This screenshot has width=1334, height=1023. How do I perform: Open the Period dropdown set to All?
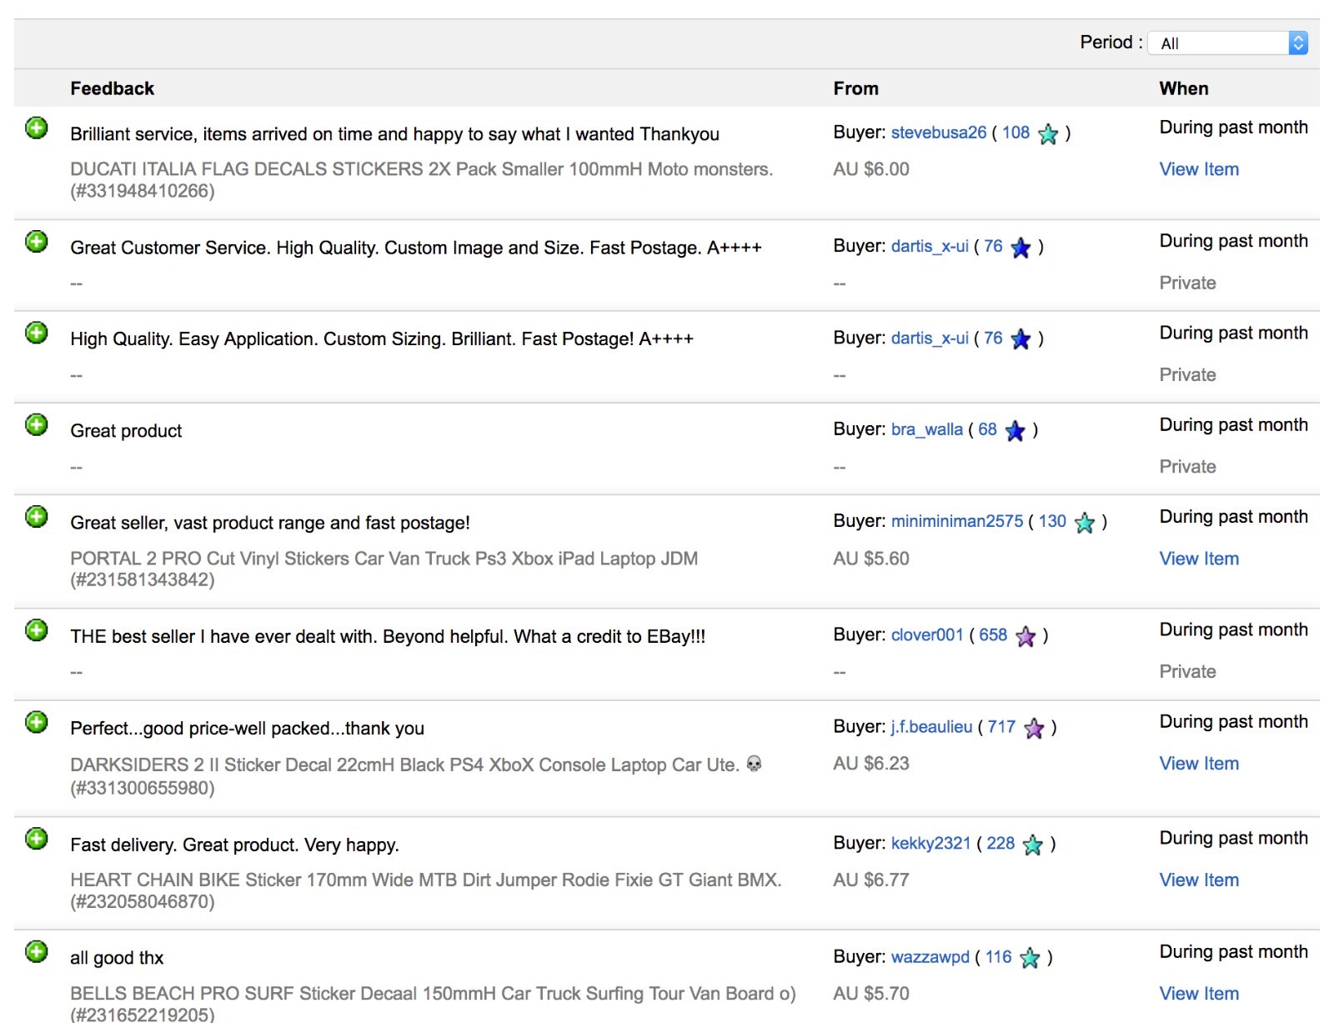[1228, 43]
